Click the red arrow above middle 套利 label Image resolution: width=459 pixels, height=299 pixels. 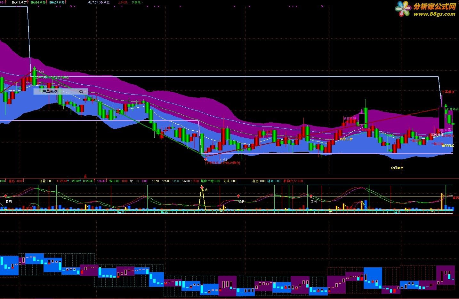[238, 196]
